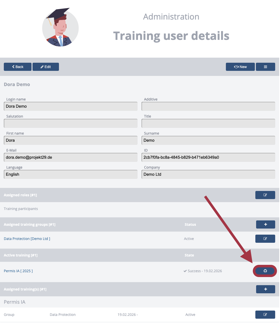Open the Permis IA [ 2025 ] link
The image size is (280, 323).
[18, 271]
